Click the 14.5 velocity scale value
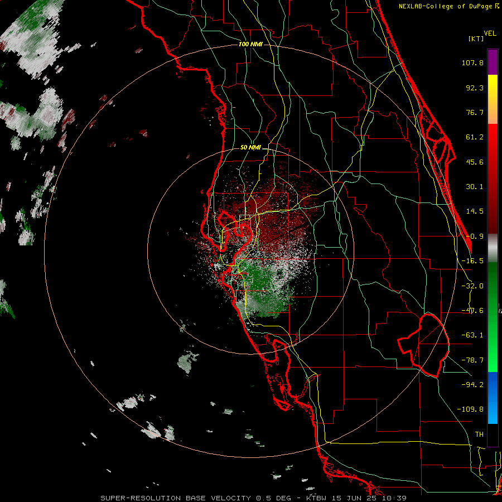The image size is (502, 502). tap(475, 211)
